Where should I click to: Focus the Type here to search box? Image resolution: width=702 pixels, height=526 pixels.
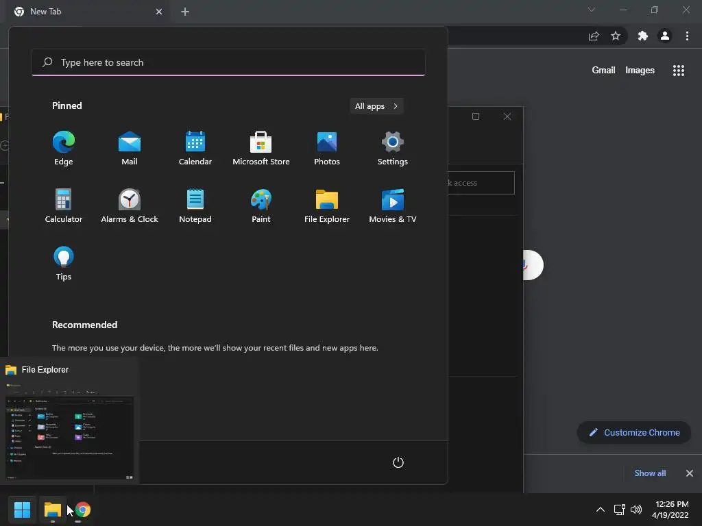pyautogui.click(x=228, y=62)
